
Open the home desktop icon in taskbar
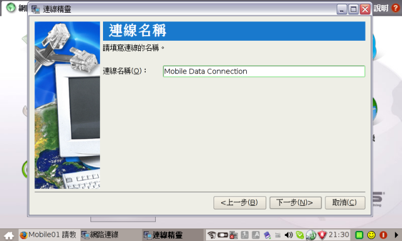(x=9, y=235)
